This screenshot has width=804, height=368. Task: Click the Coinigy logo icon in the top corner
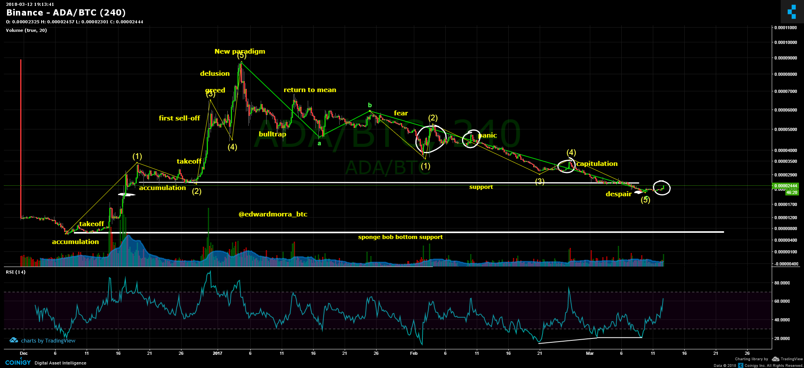pos(792,12)
